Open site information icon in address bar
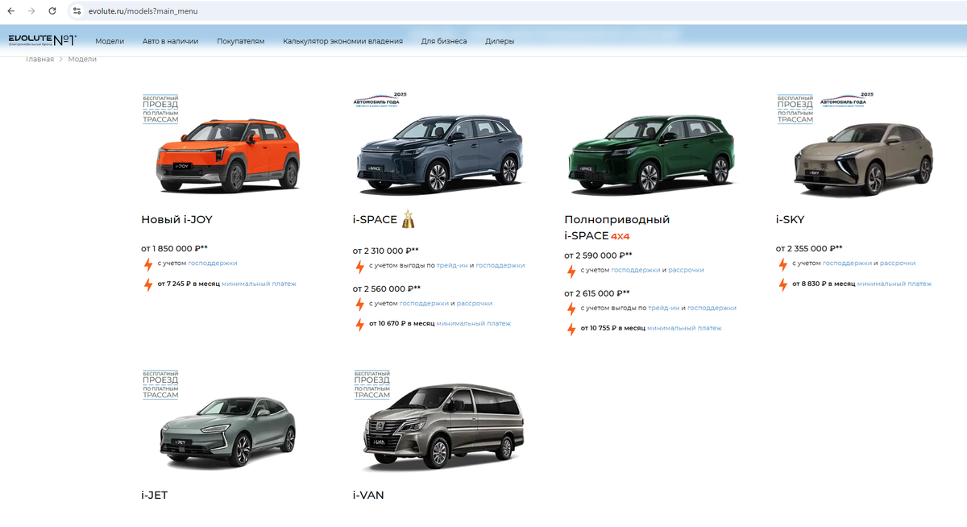 point(77,11)
